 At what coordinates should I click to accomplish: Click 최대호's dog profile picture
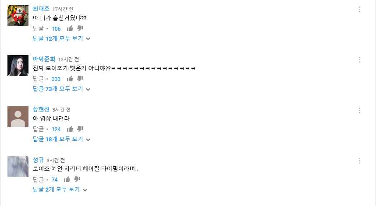18,15
